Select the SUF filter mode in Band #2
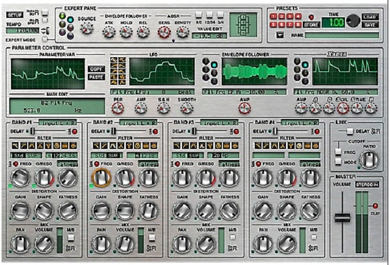 (x=112, y=156)
